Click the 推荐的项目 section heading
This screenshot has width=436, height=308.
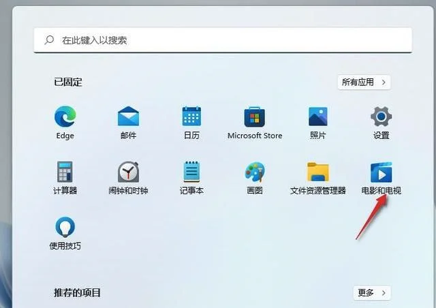point(77,293)
